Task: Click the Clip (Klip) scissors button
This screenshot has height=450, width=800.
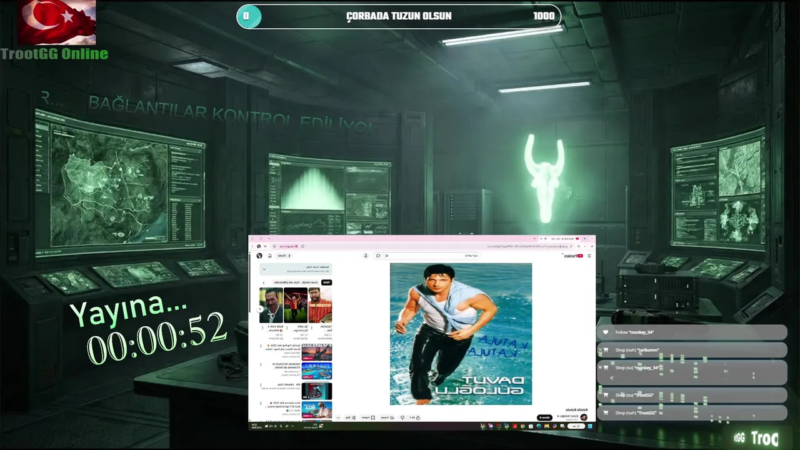Action: [x=351, y=417]
